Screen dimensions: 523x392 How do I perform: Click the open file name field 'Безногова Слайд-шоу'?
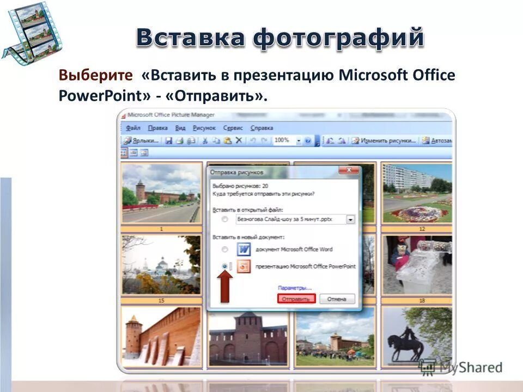[x=291, y=219]
